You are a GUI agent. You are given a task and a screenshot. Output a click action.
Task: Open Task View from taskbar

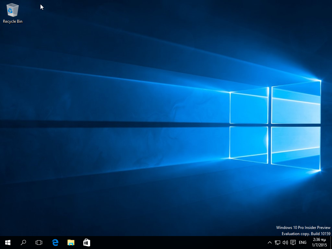[39, 243]
